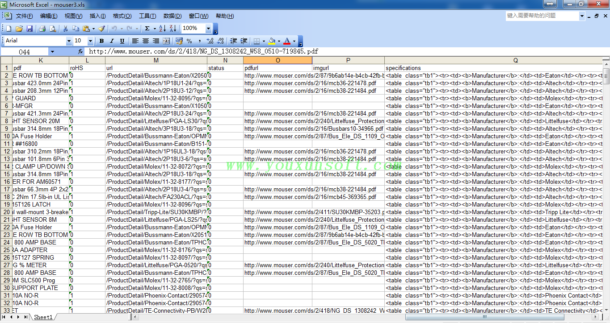Toggle bold formatting

coord(101,41)
